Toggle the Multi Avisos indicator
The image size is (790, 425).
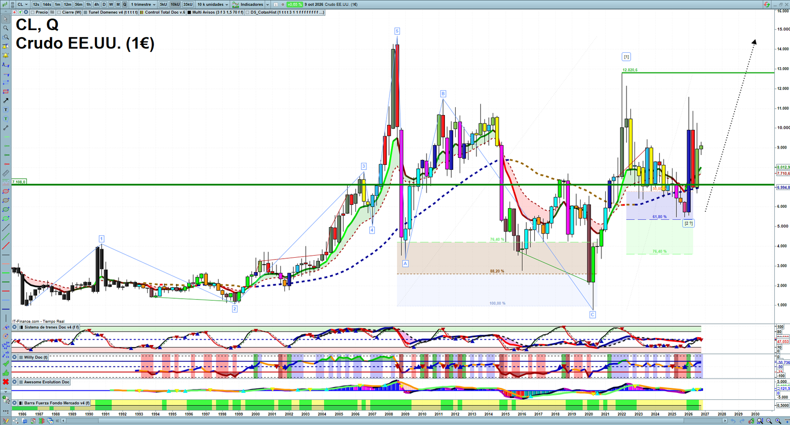[190, 12]
